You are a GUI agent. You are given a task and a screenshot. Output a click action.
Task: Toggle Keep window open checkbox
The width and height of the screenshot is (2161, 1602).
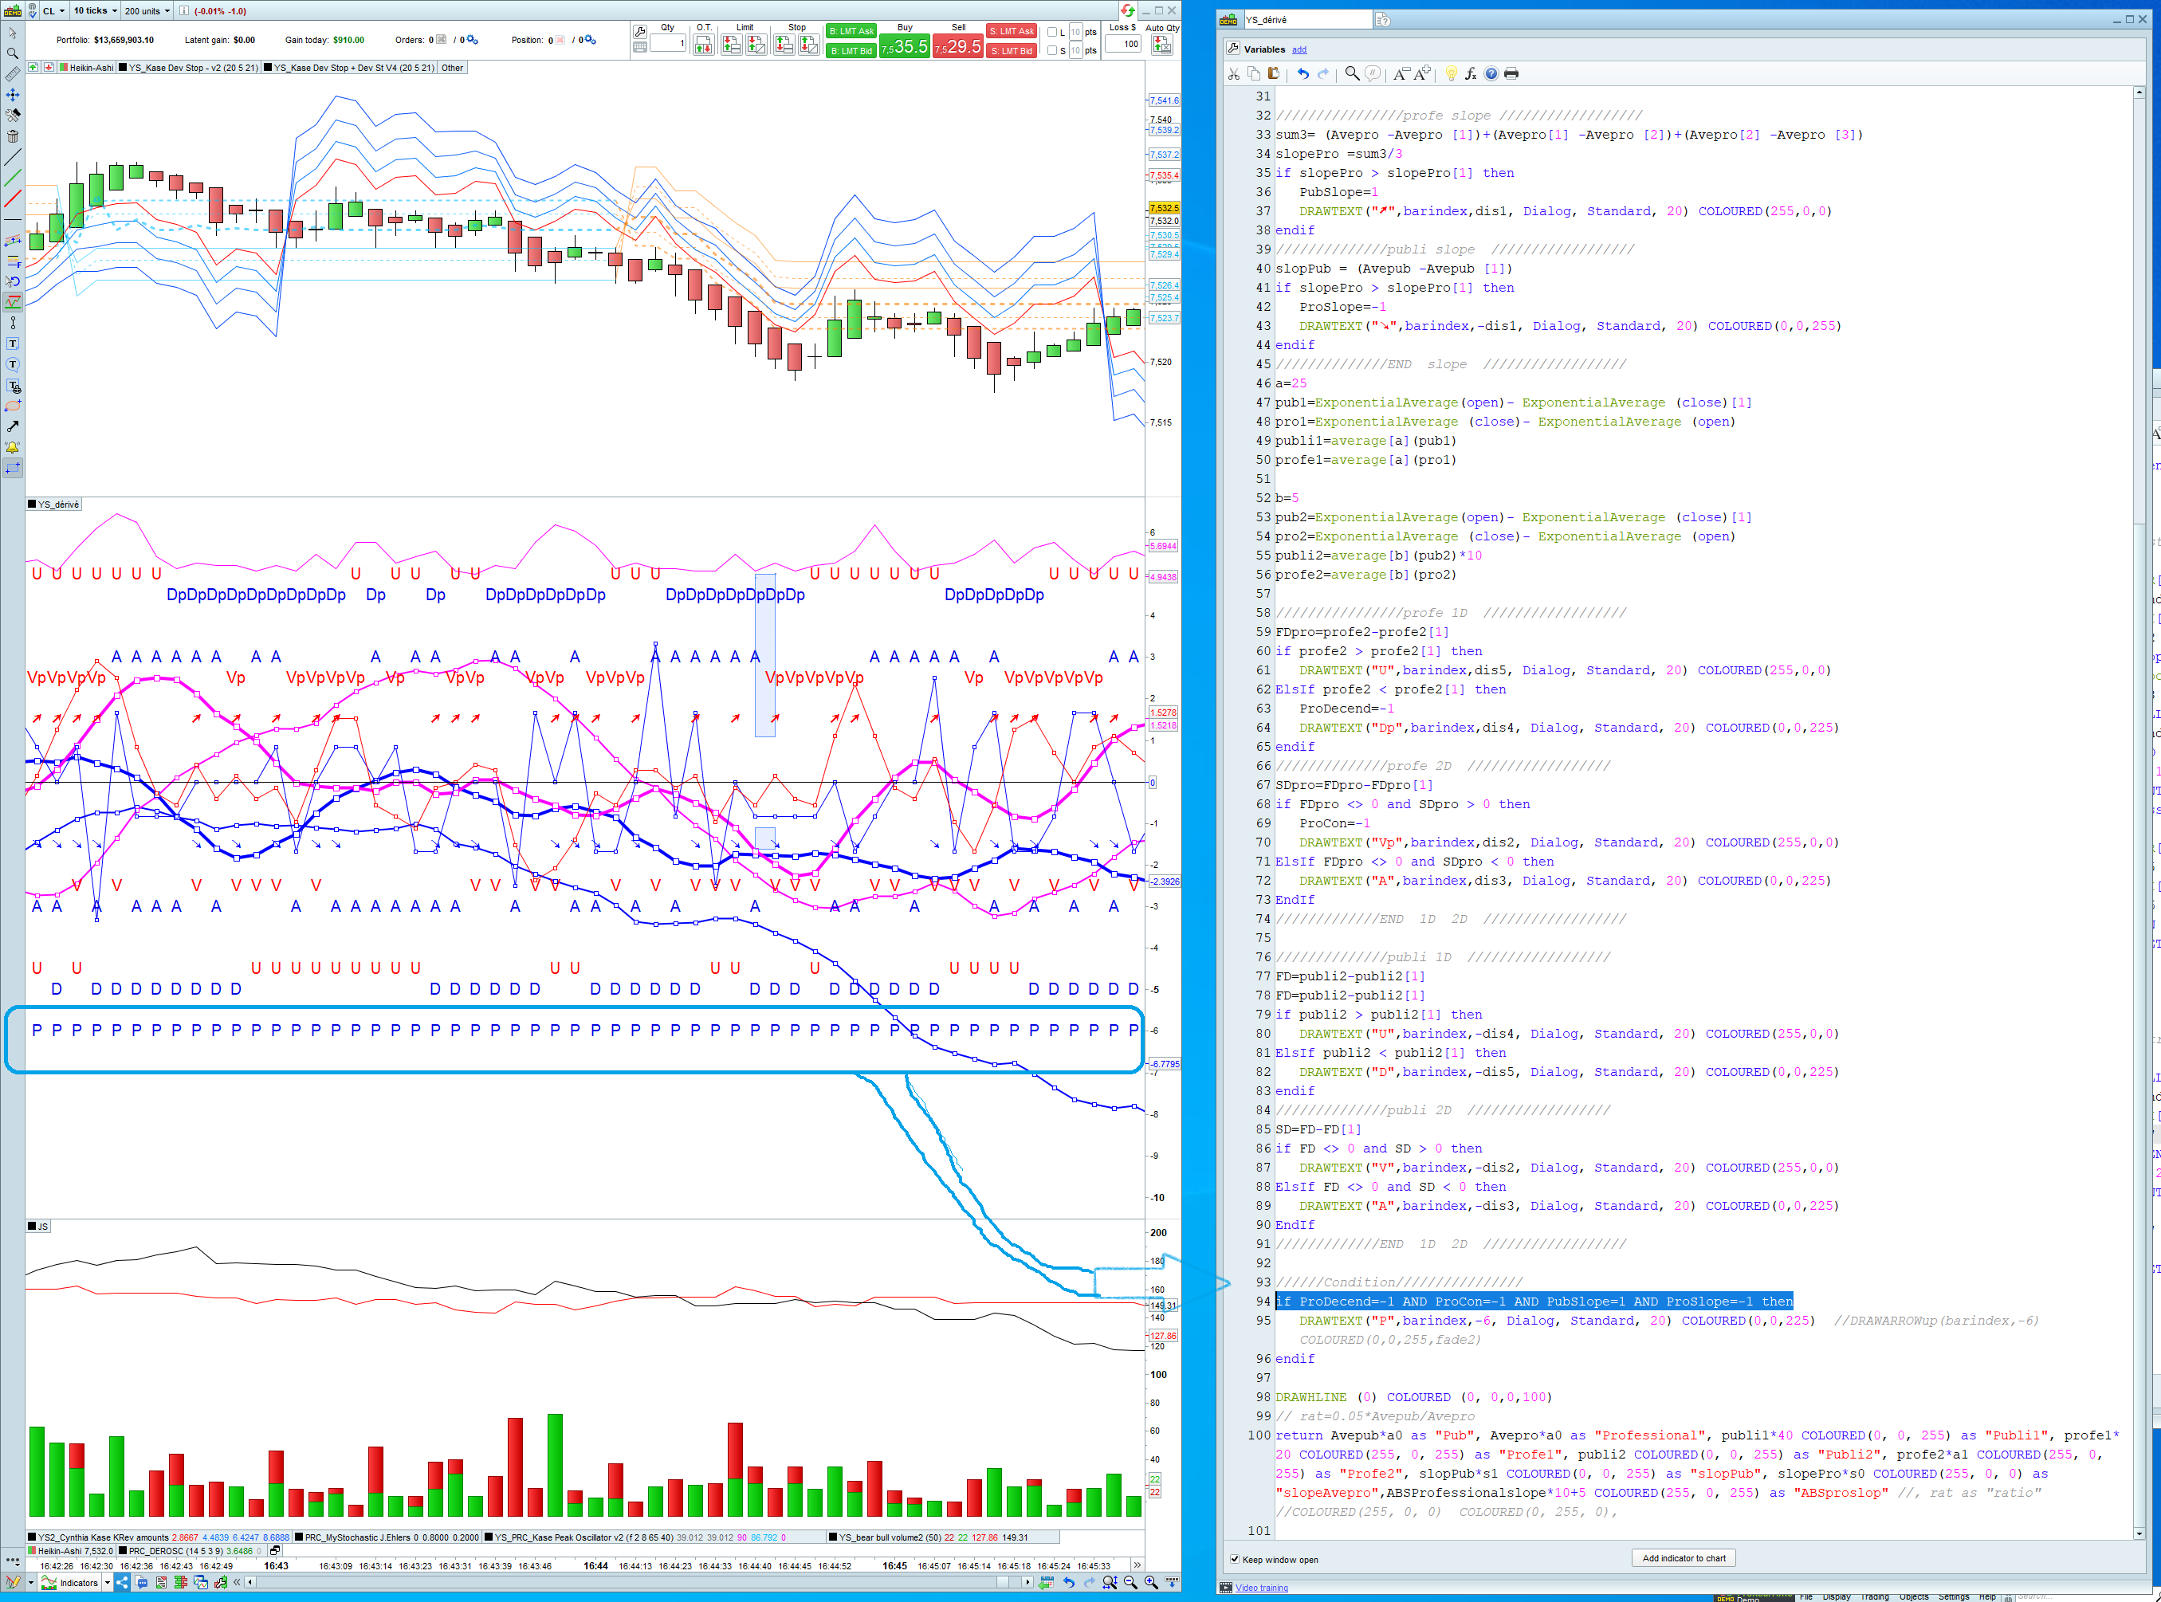point(1235,1559)
